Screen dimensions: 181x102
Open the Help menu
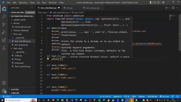tap(61, 3)
